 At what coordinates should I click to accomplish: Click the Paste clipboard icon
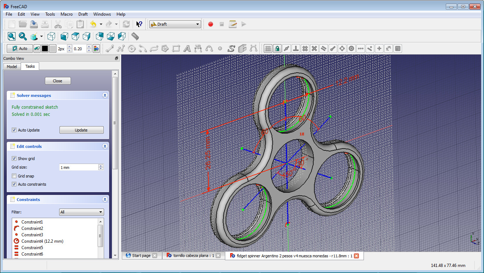(81, 24)
